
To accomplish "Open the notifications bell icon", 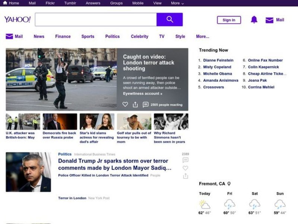I will 254,20.
